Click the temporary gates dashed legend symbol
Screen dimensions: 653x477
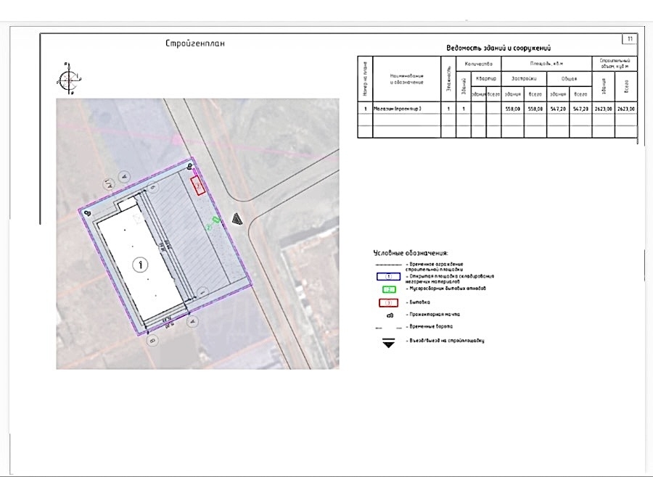click(389, 328)
